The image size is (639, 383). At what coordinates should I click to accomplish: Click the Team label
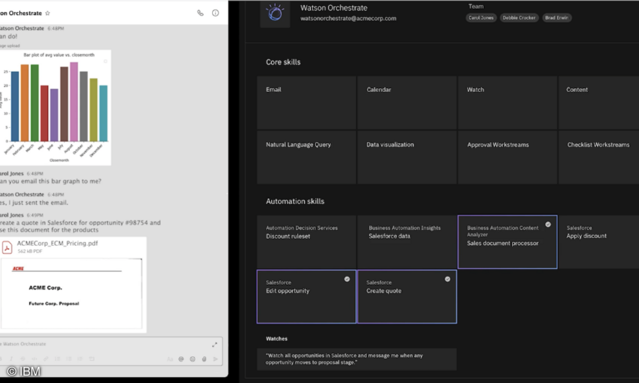[x=476, y=6]
